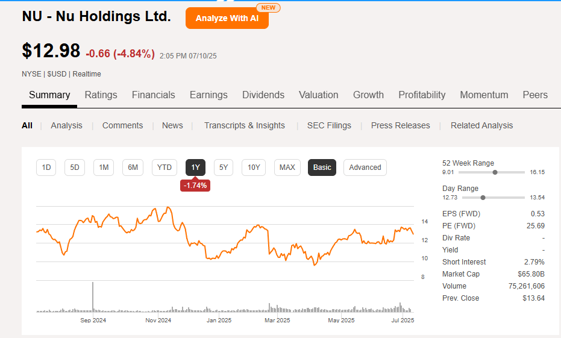
Task: Click the NU - Nu Holdings Ltd. title
Action: (x=96, y=16)
